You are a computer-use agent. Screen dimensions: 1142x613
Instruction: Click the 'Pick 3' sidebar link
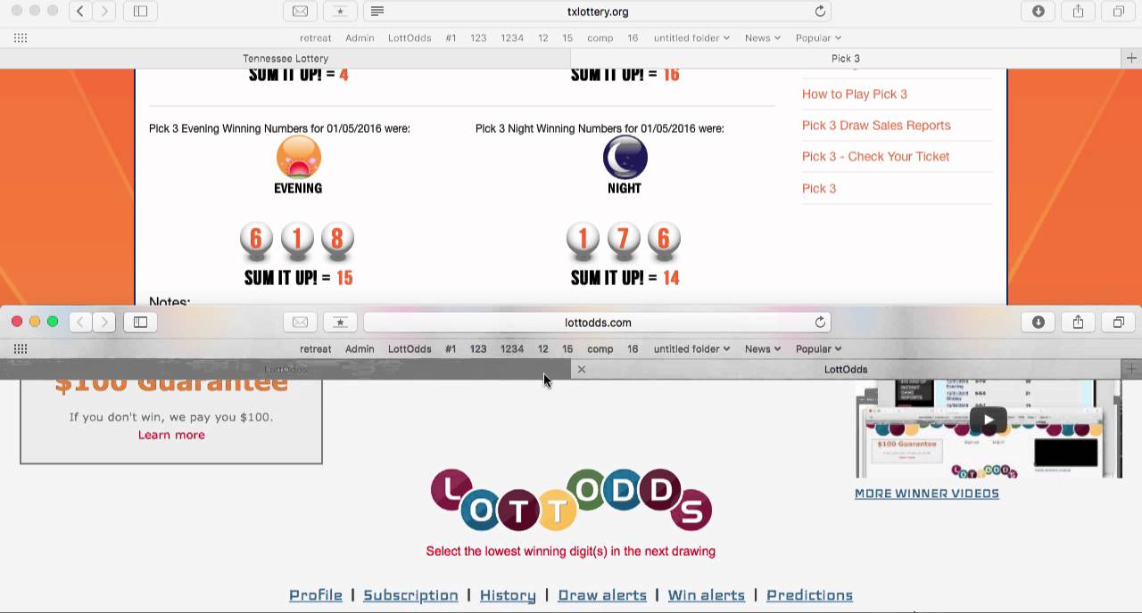point(818,188)
